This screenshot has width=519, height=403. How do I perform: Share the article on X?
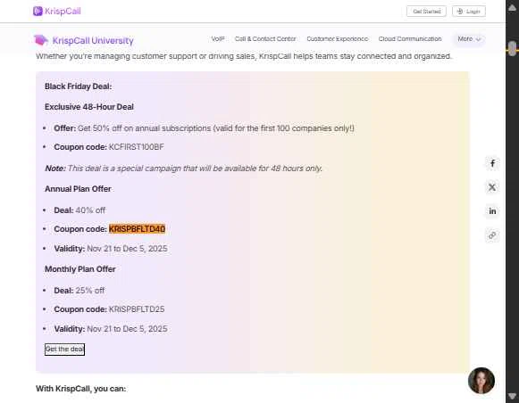pyautogui.click(x=492, y=187)
